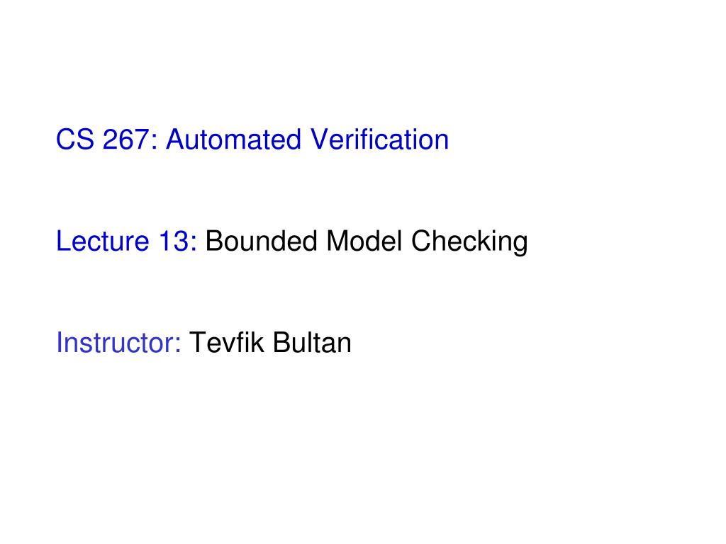
Task: Click the capital "V" of Verification
Action: tap(320, 140)
